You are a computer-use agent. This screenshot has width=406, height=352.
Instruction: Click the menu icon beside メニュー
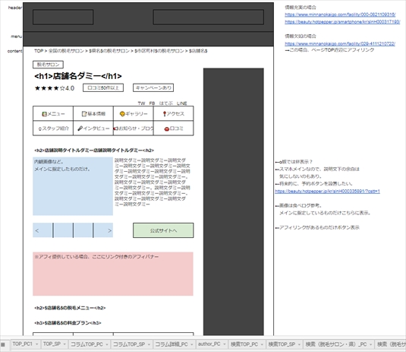(x=44, y=114)
